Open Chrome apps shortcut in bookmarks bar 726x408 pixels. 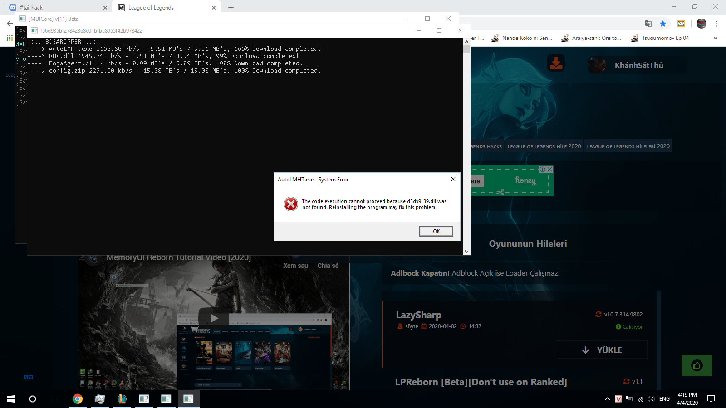click(10, 38)
